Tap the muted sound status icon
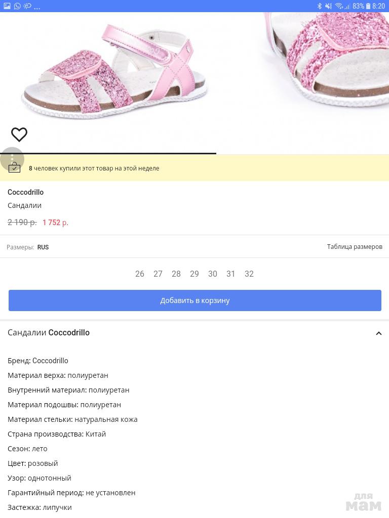This screenshot has width=389, height=518. pyautogui.click(x=329, y=6)
